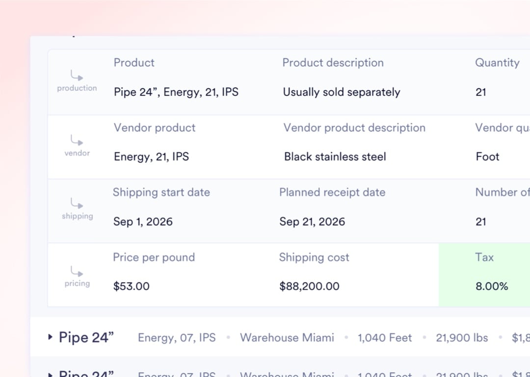This screenshot has height=377, width=530.
Task: Click the shipping cost $88,200.00
Action: coord(309,286)
